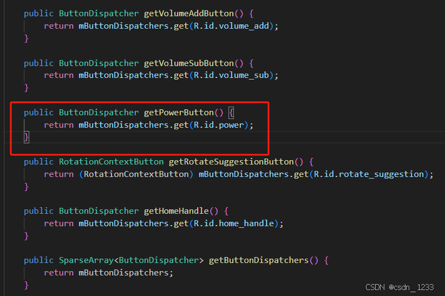Image resolution: width=445 pixels, height=296 pixels.
Task: Click the public keyword of getVolumeAddButton
Action: point(38,14)
